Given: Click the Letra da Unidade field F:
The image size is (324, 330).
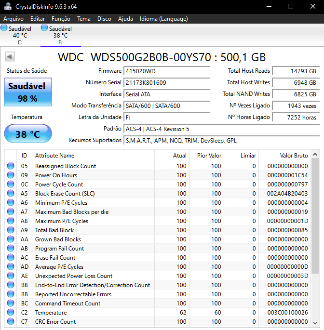Looking at the screenshot, I should 166,118.
